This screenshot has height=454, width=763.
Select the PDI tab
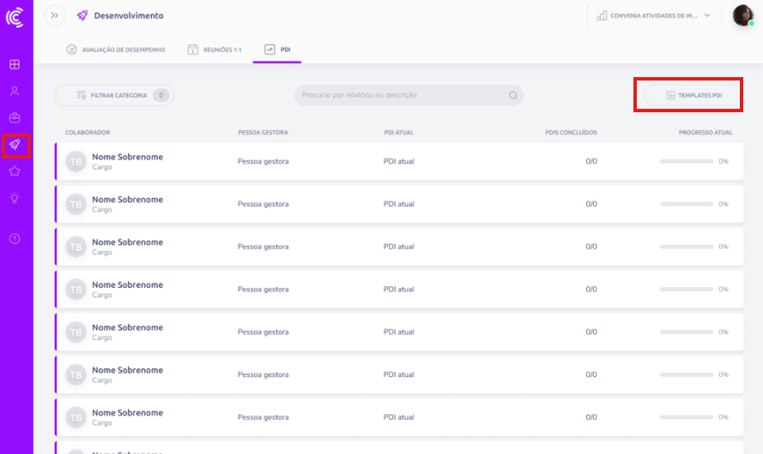277,50
